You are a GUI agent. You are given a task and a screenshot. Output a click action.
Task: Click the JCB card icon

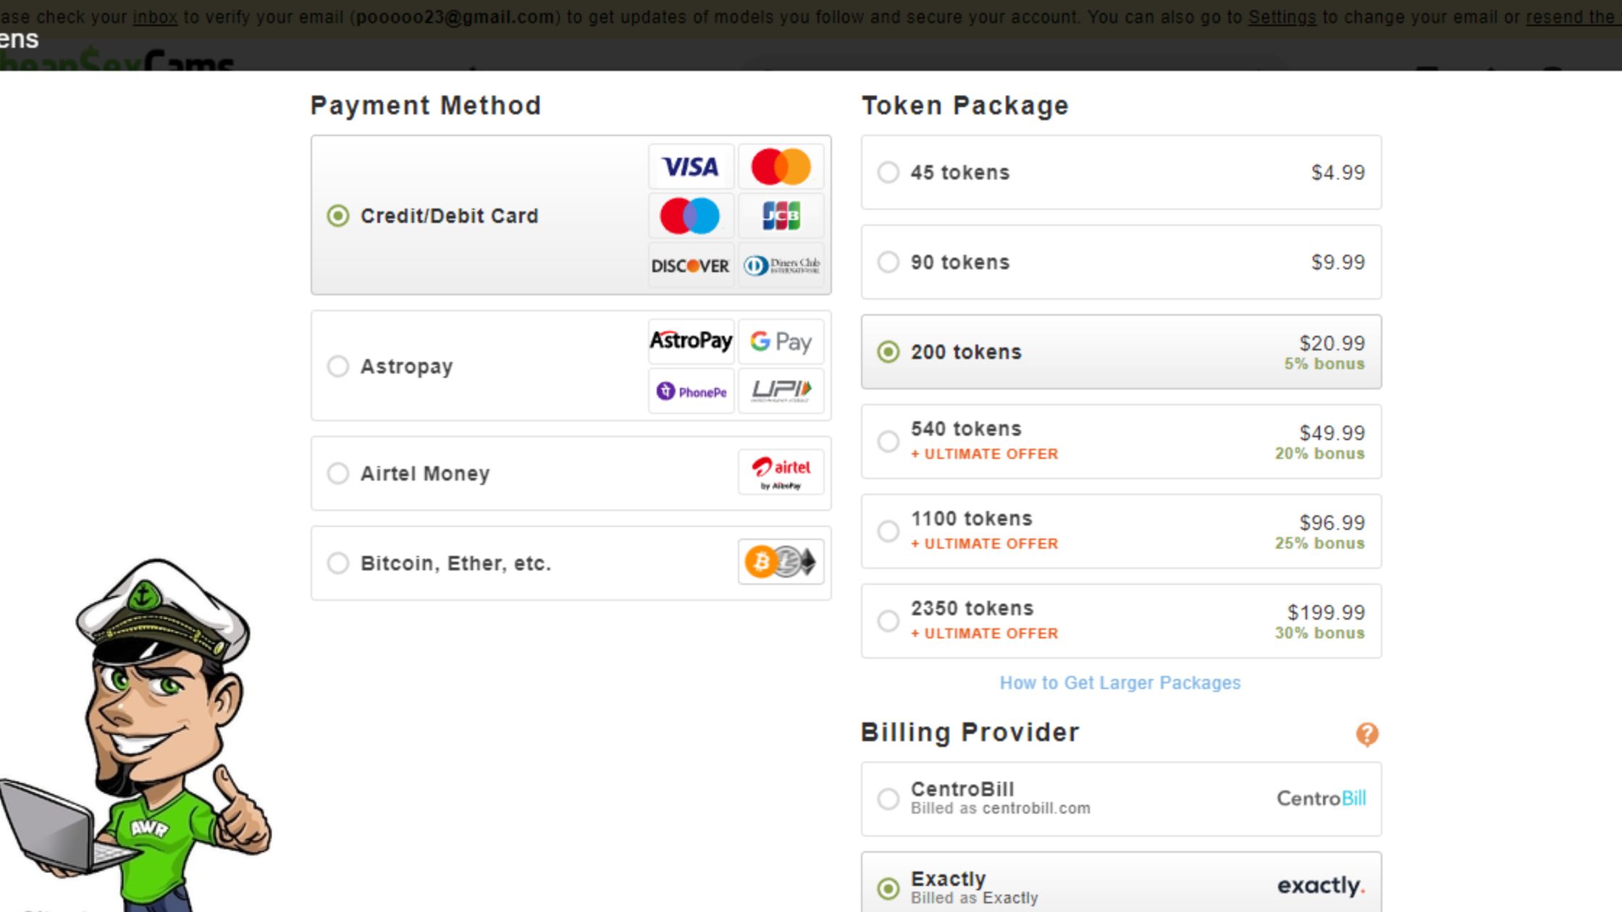(x=781, y=216)
